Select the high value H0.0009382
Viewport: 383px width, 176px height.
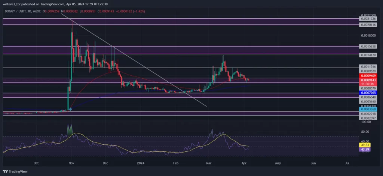pos(70,11)
